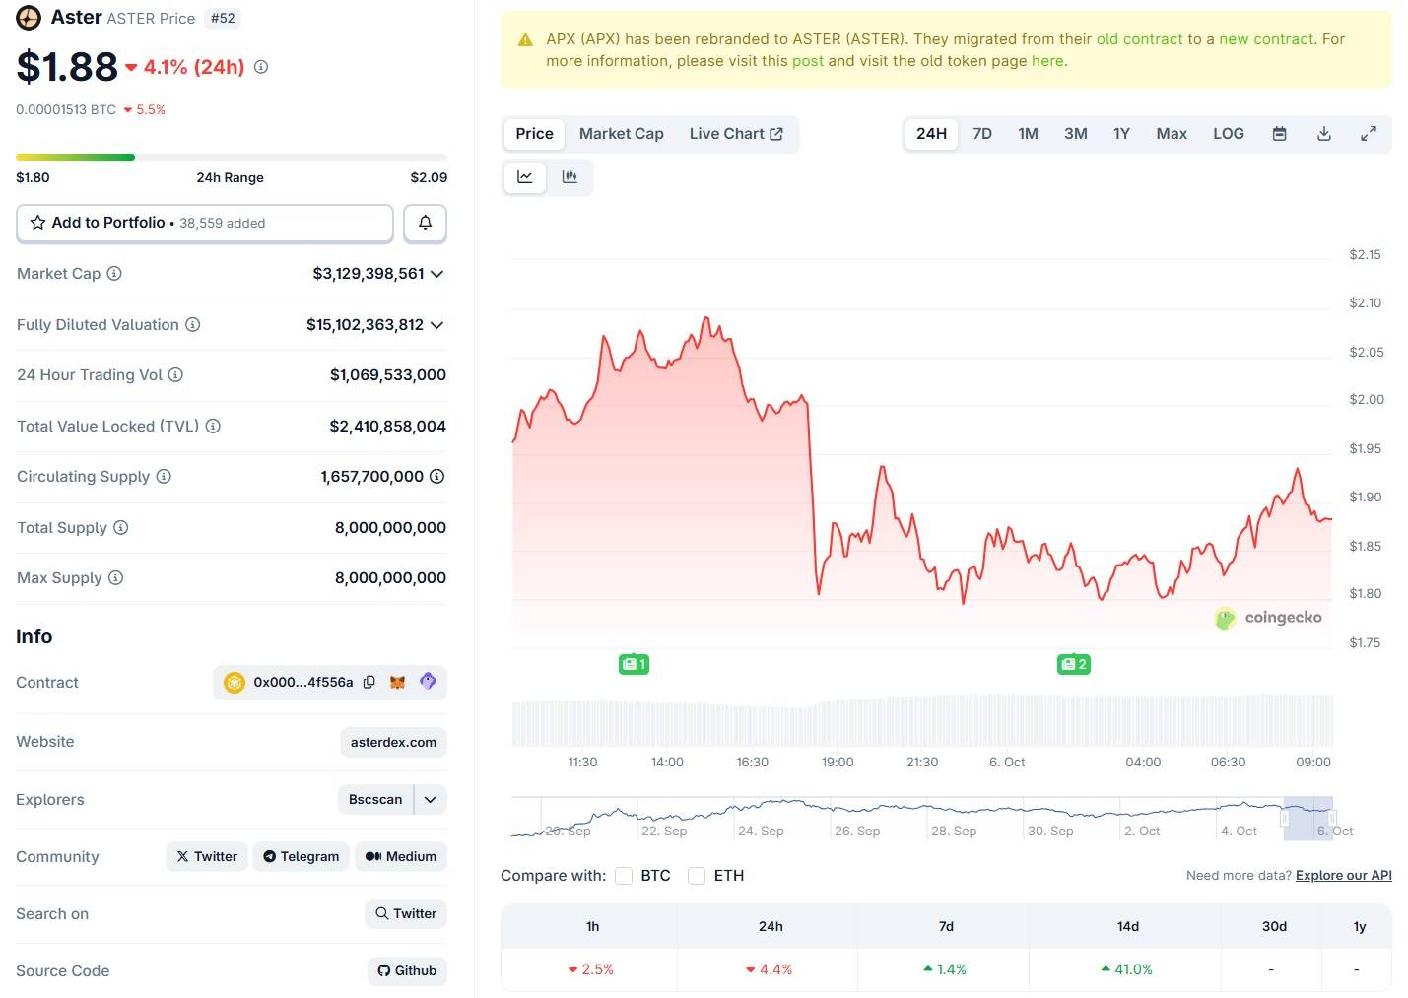Switch to candlestick chart view icon

point(570,177)
